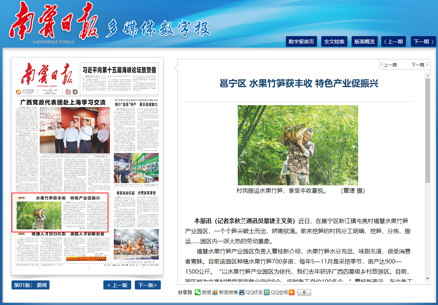This screenshot has height=305, width=438.
Task: Open next article 下一篇
Action: click(420, 65)
